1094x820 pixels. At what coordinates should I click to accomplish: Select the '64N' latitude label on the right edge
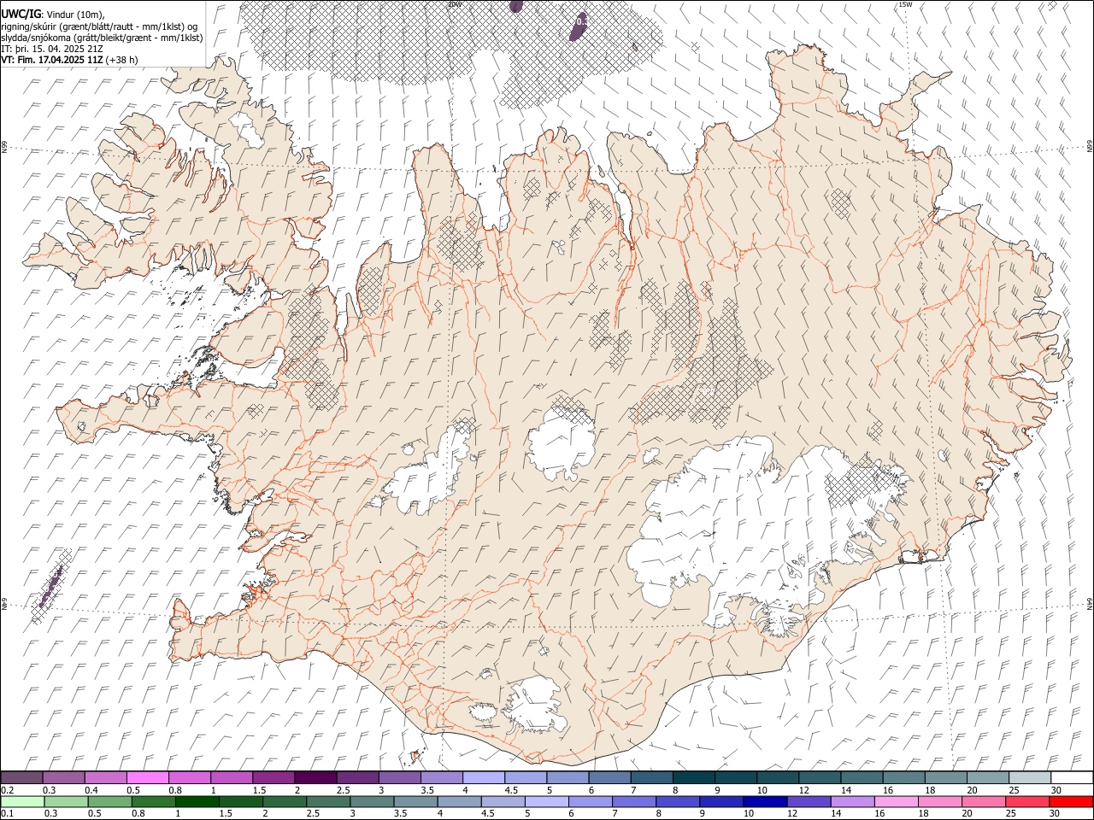pyautogui.click(x=1090, y=603)
